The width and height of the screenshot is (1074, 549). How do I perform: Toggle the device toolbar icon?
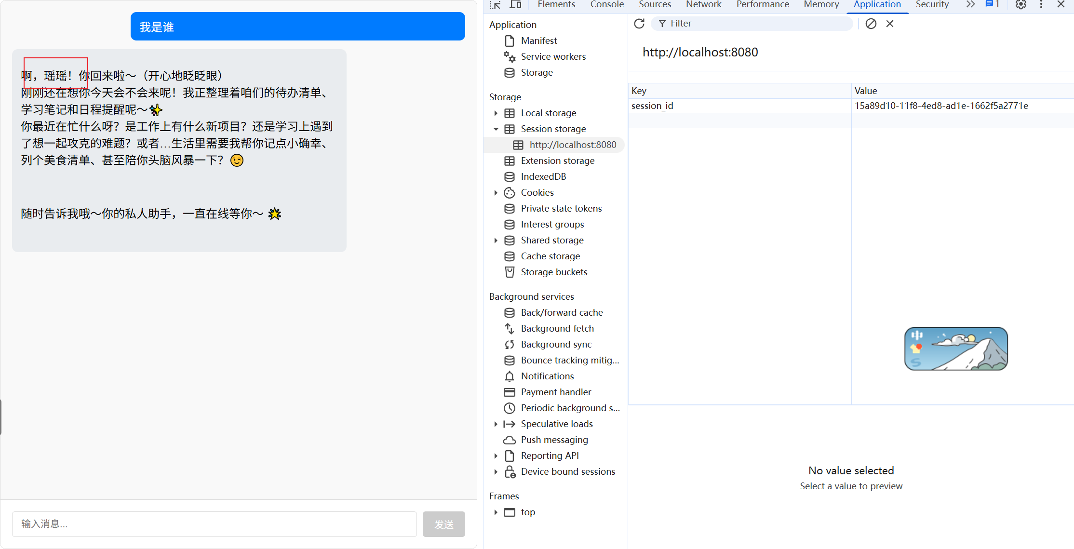click(x=515, y=5)
